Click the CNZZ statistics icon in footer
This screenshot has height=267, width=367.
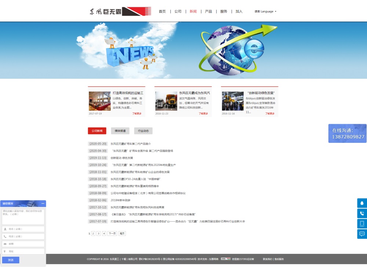pos(226,259)
